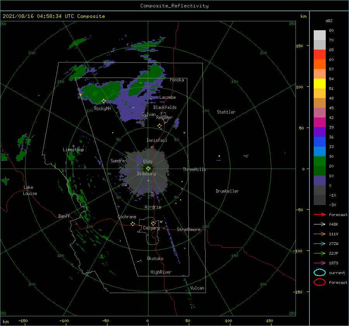Click the 18TS legend label
The image size is (349, 326).
pyautogui.click(x=333, y=263)
